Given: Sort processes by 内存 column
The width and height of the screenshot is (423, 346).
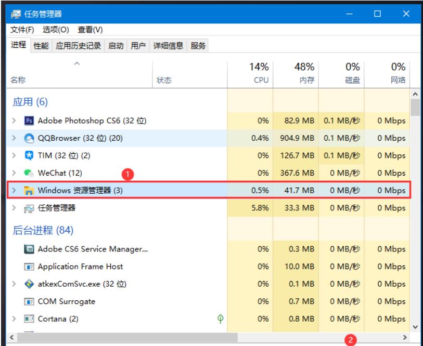Looking at the screenshot, I should coord(296,74).
